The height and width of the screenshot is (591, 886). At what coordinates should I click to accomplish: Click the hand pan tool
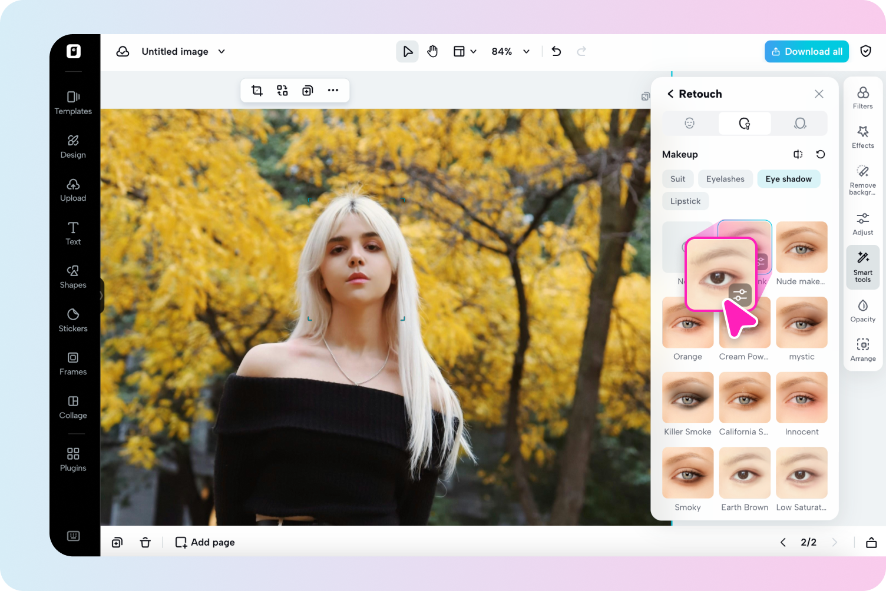(x=432, y=52)
